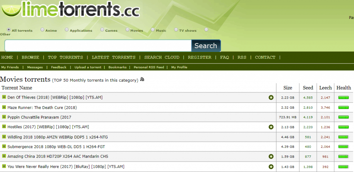Image resolution: width=354 pixels, height=172 pixels.
Task: Click inside the torrent search box
Action: (x=98, y=46)
